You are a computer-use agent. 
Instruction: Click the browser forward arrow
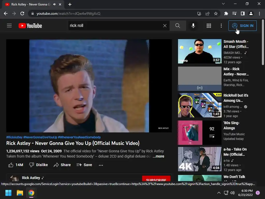14,13
